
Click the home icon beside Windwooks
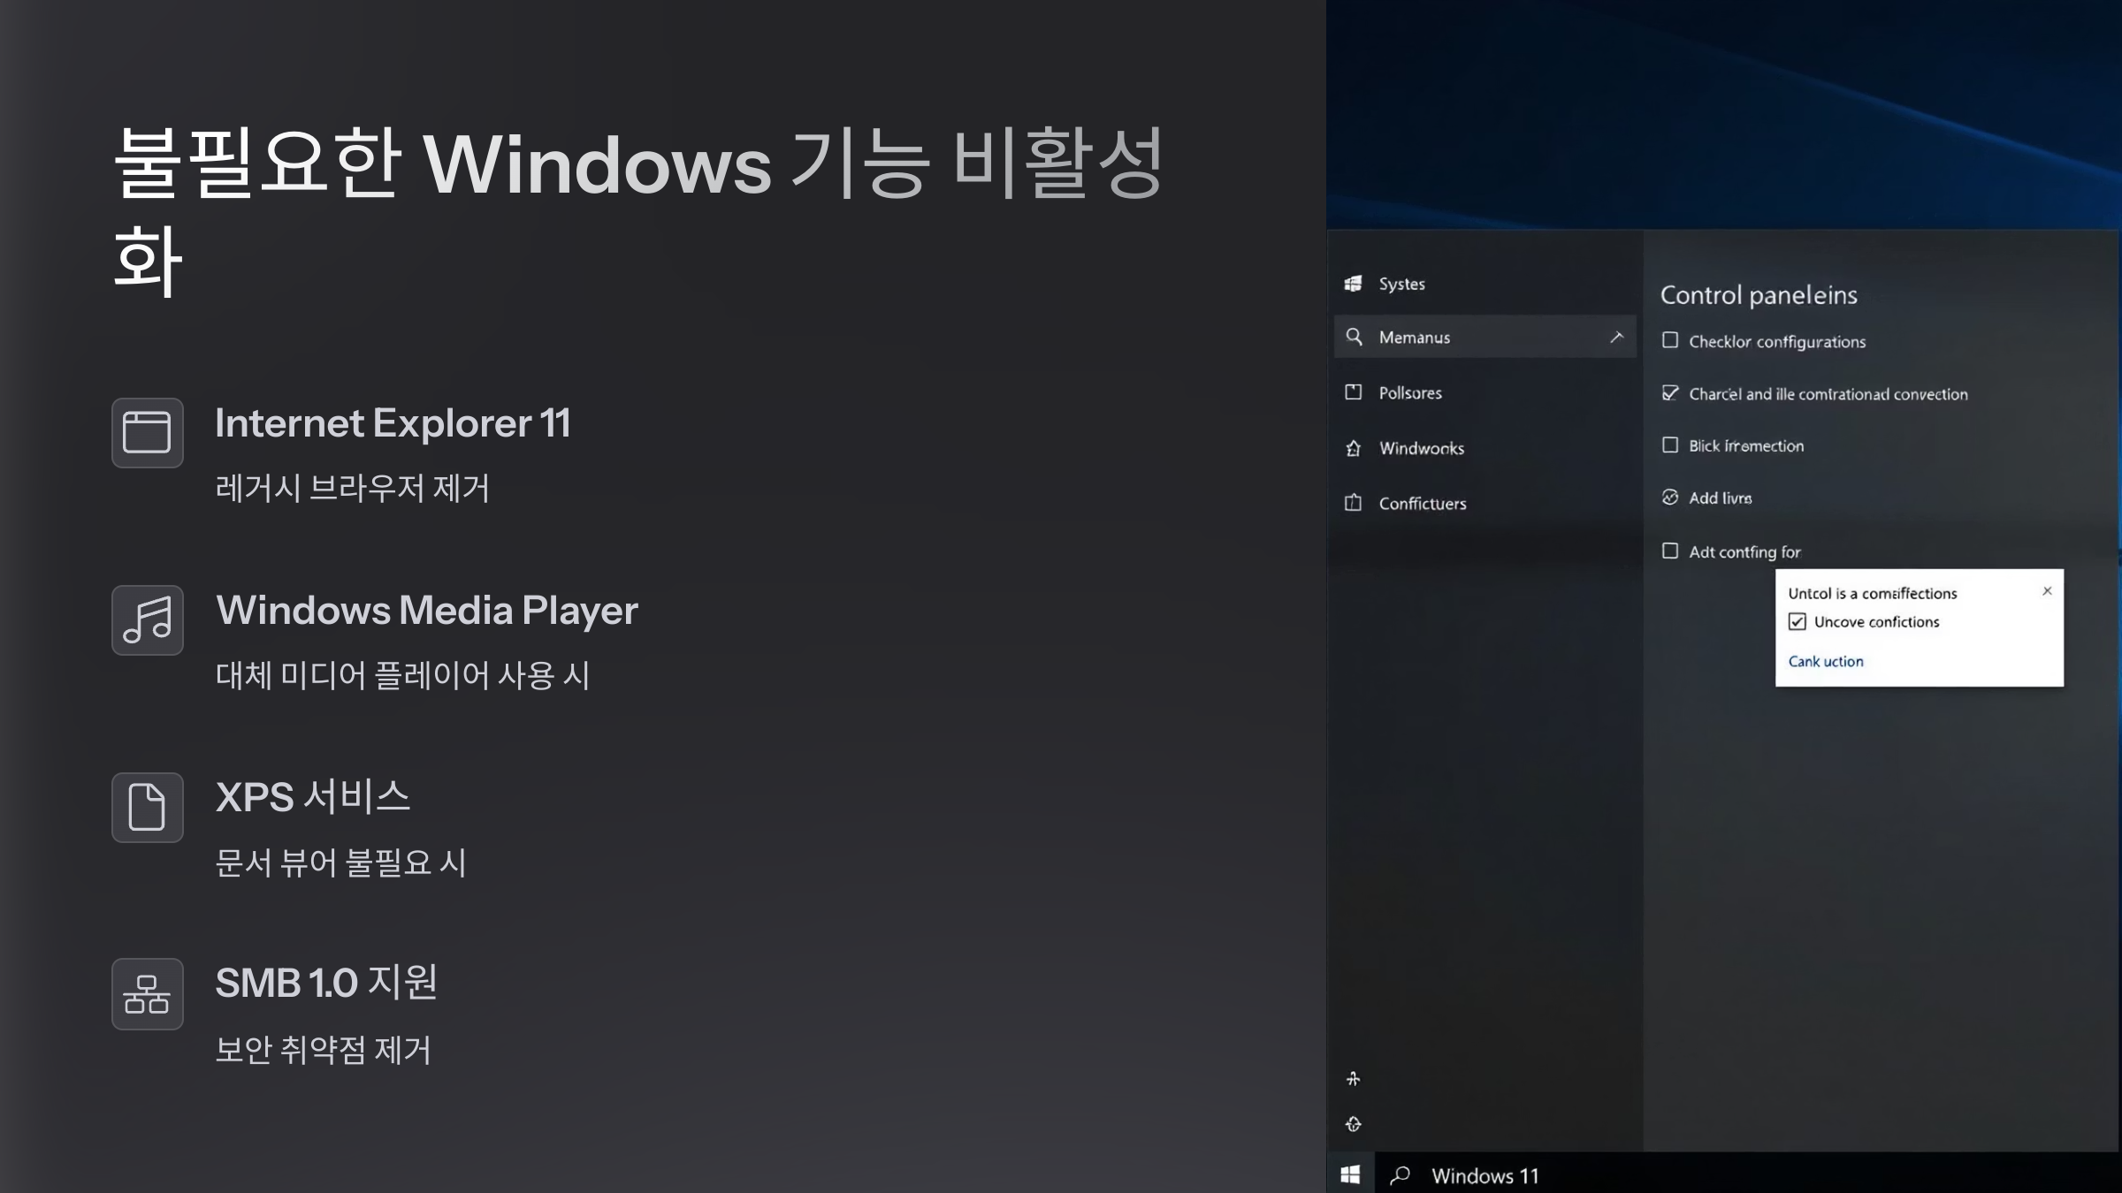[1354, 448]
